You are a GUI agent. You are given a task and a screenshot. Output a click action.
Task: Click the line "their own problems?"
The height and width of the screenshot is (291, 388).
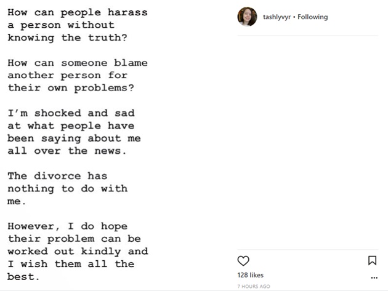point(71,88)
